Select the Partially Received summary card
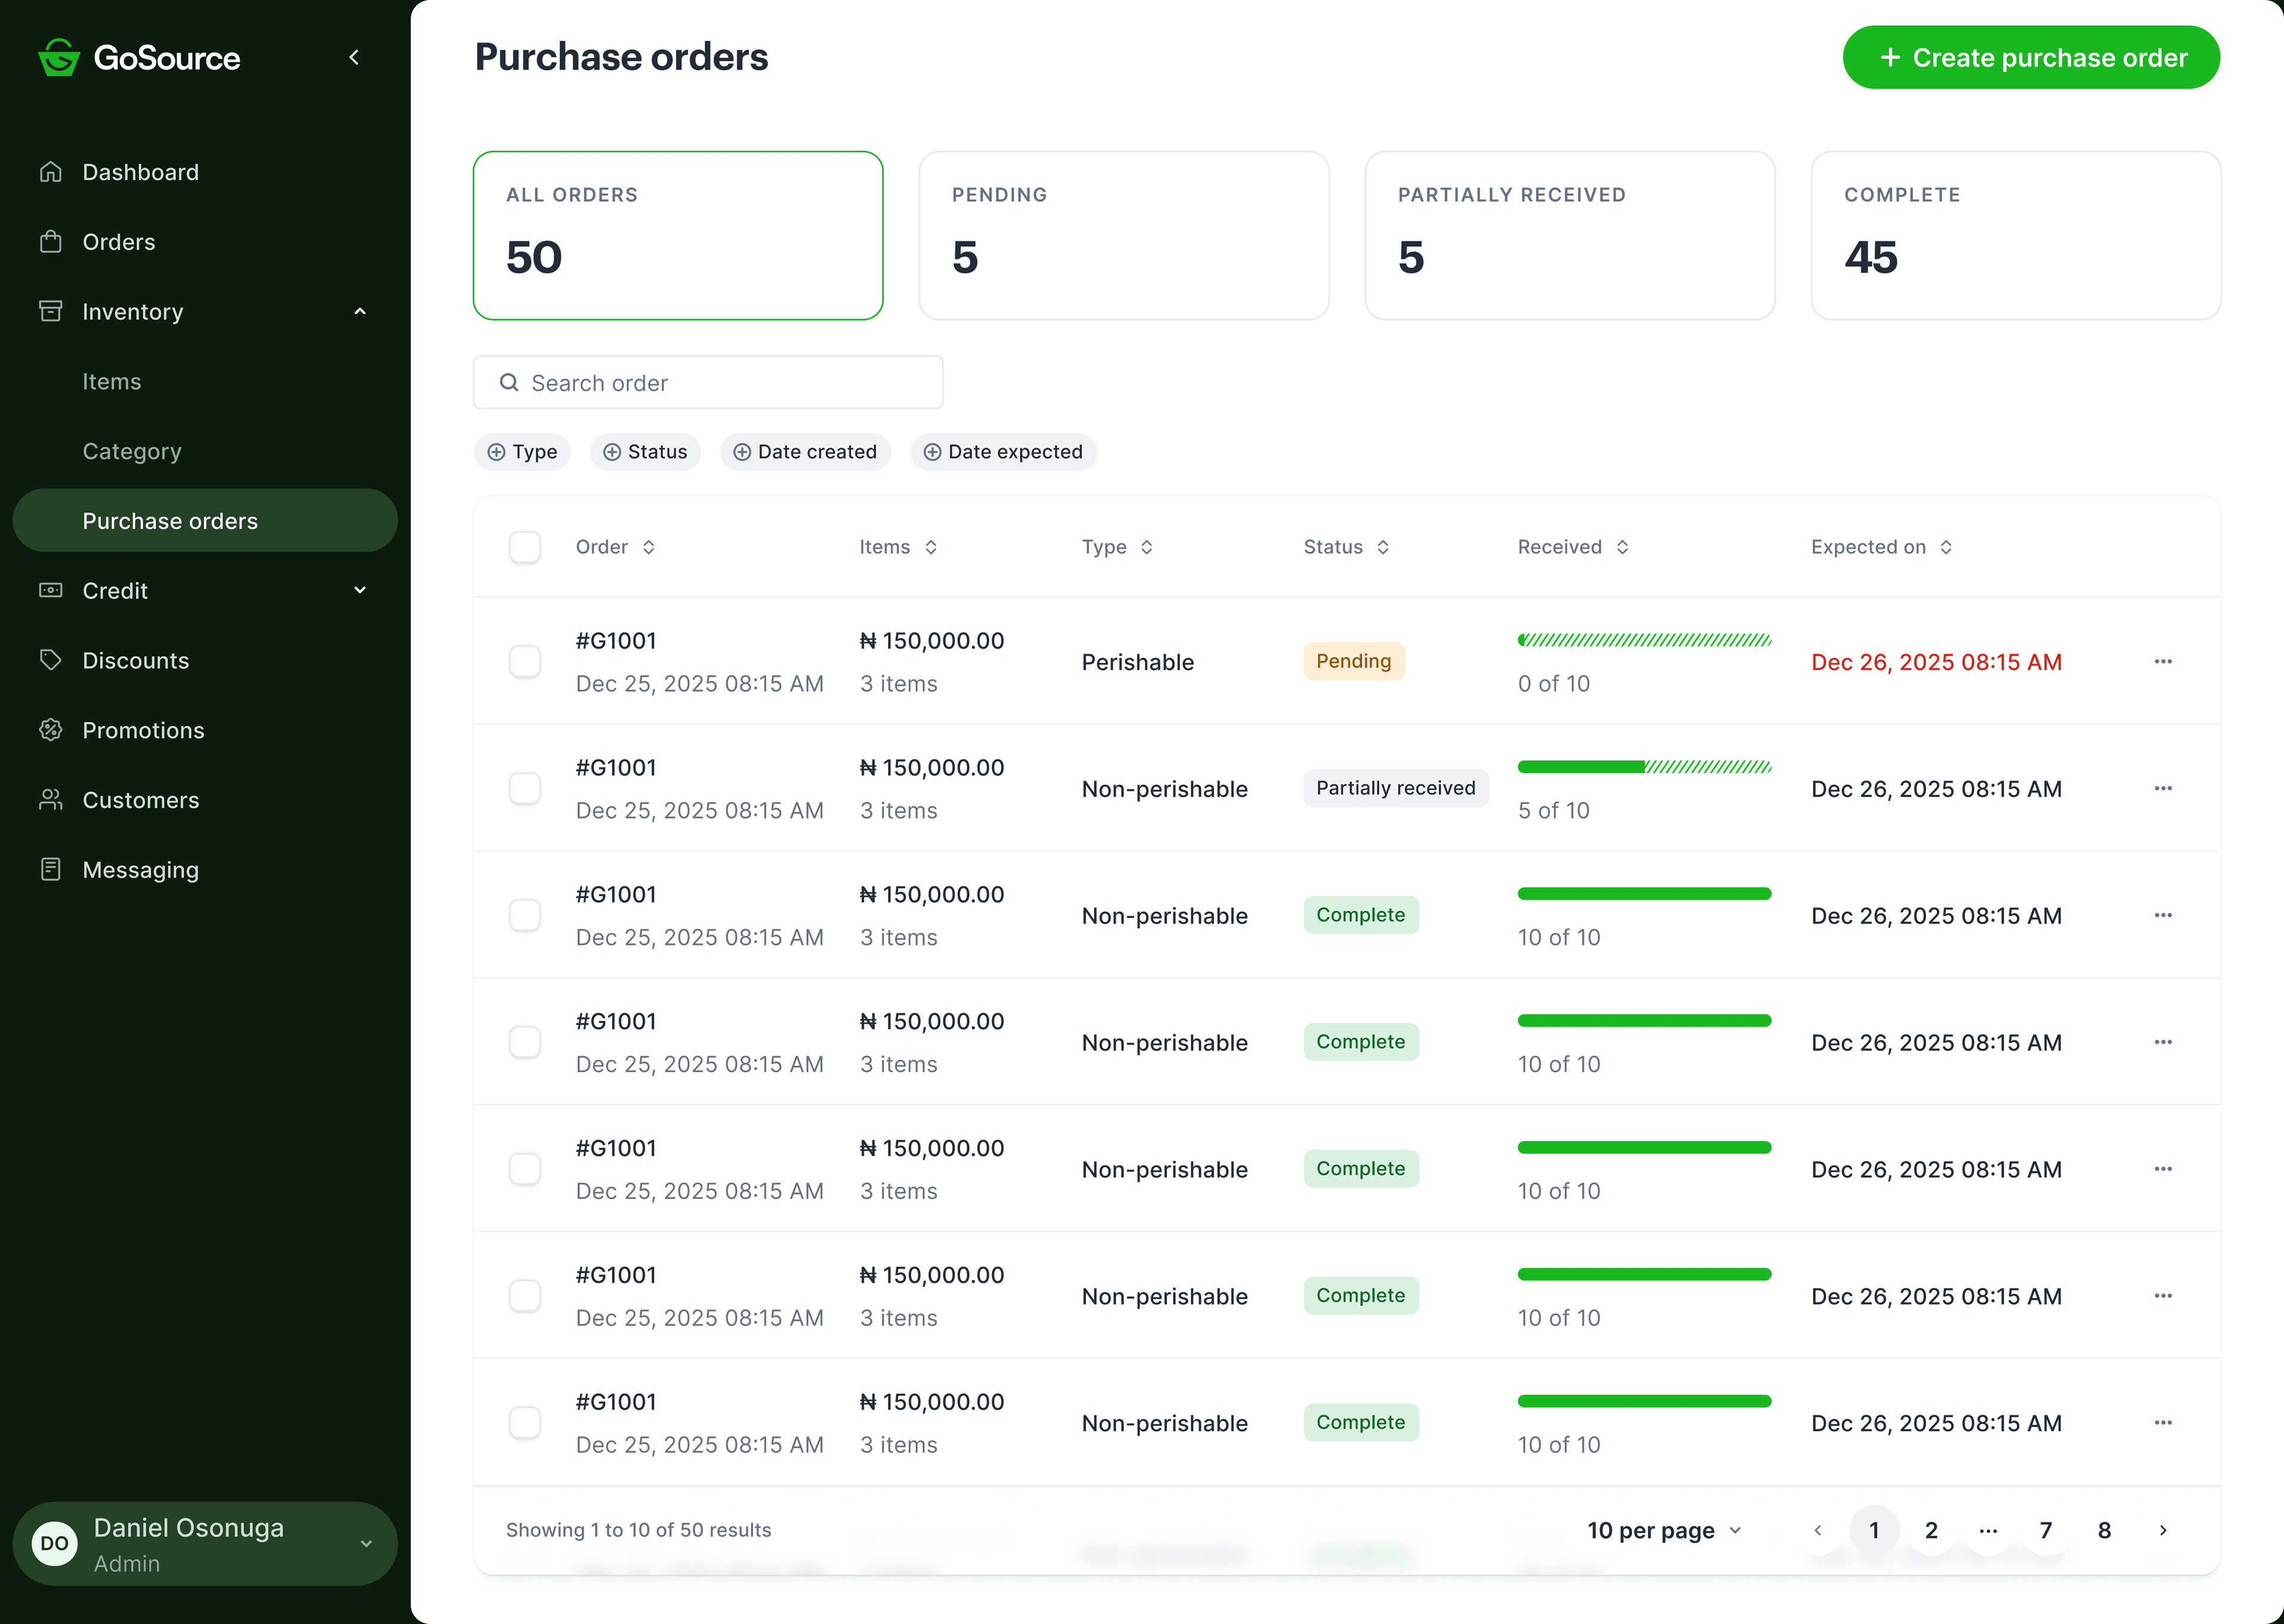The width and height of the screenshot is (2284, 1624). pos(1570,236)
